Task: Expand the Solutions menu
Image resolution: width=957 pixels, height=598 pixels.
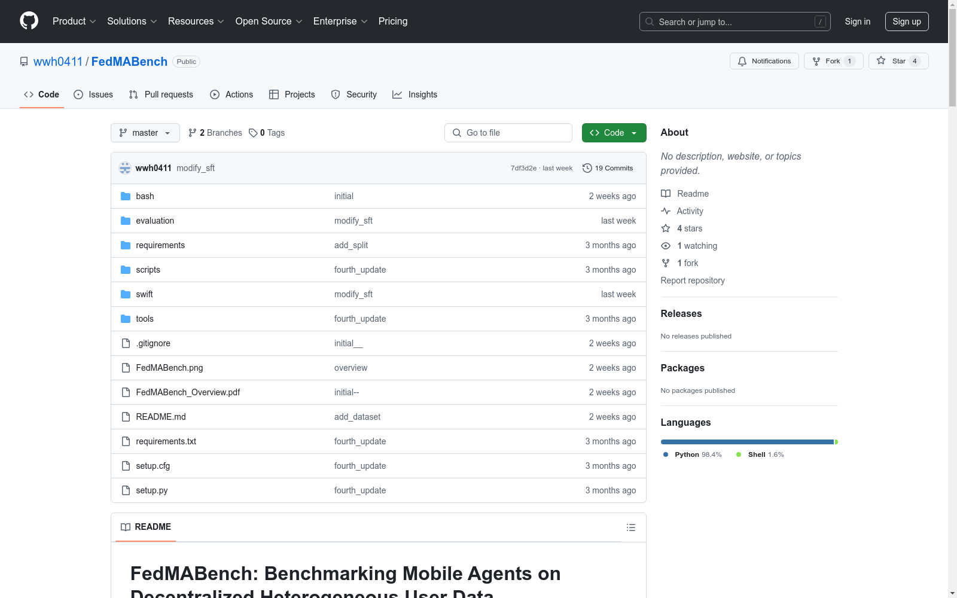Action: 132,22
